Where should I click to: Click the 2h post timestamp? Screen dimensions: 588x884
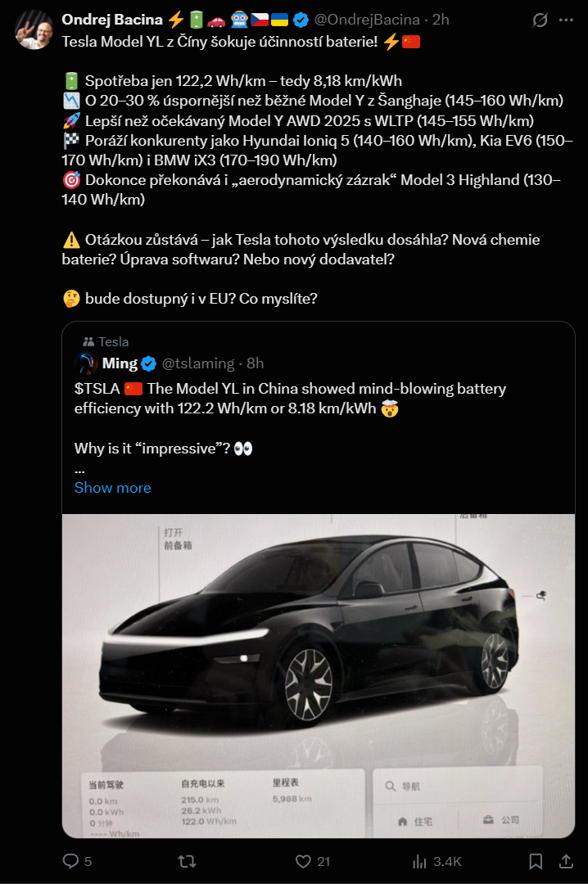click(x=441, y=20)
